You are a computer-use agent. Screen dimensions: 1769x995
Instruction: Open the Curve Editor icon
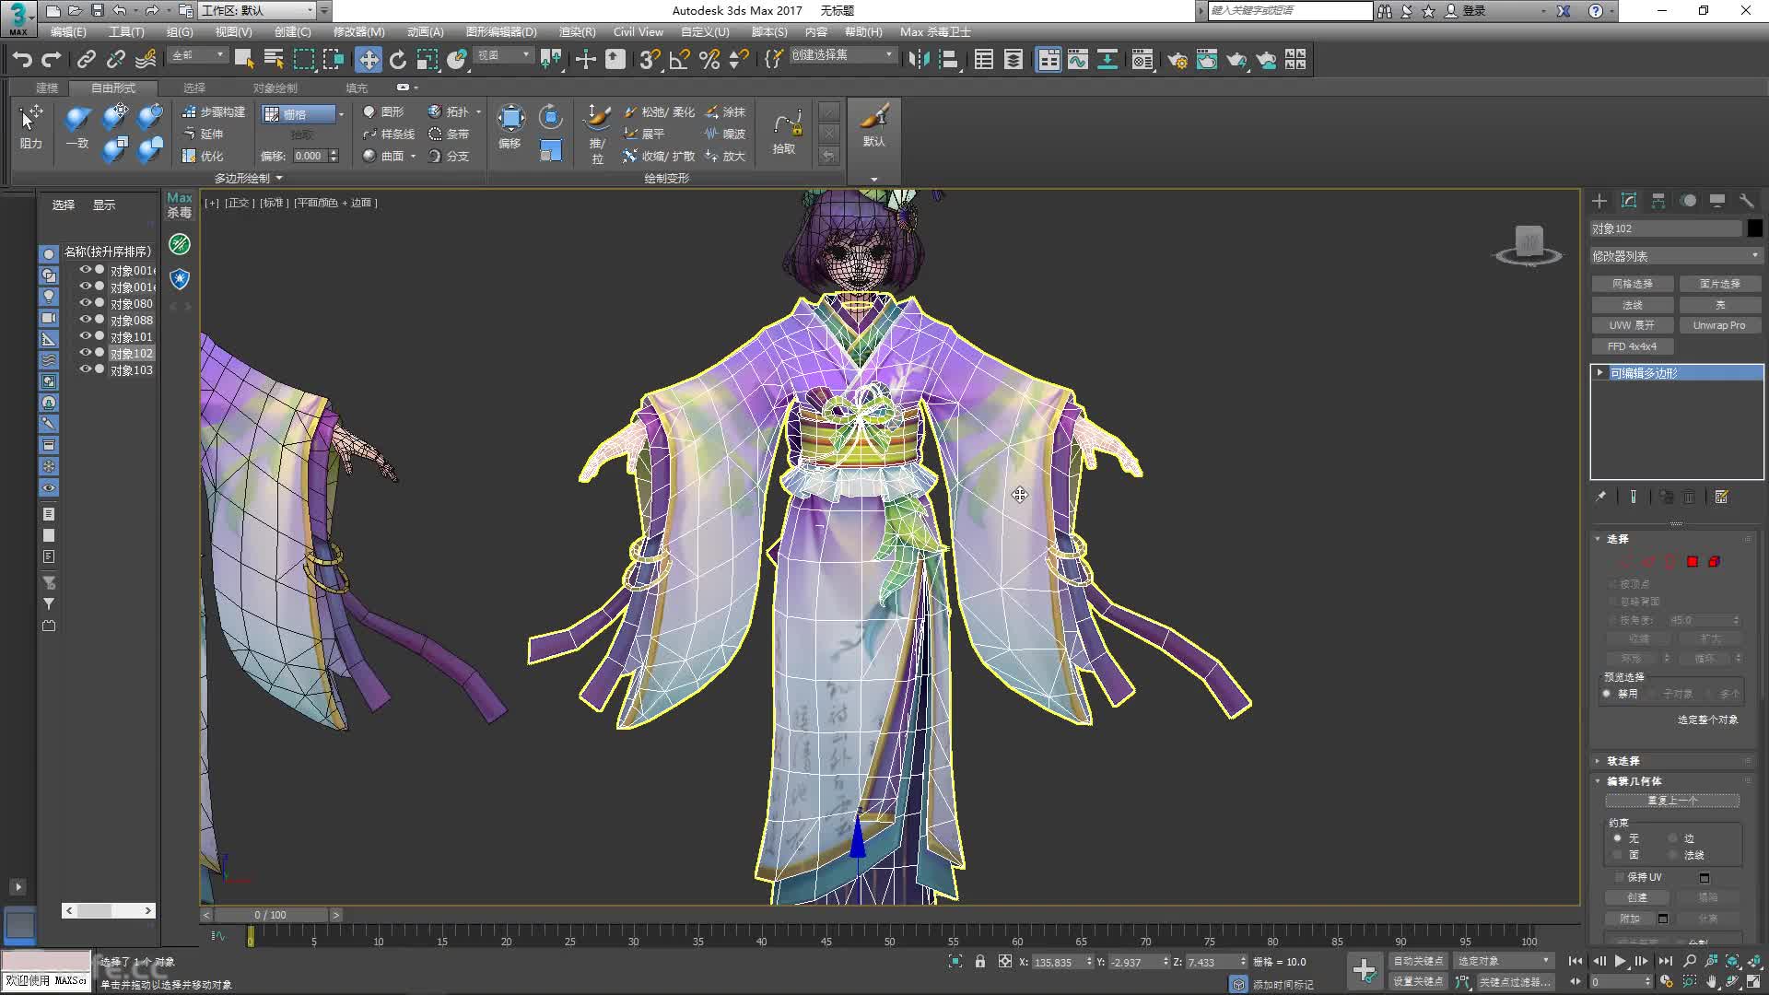click(x=1077, y=60)
